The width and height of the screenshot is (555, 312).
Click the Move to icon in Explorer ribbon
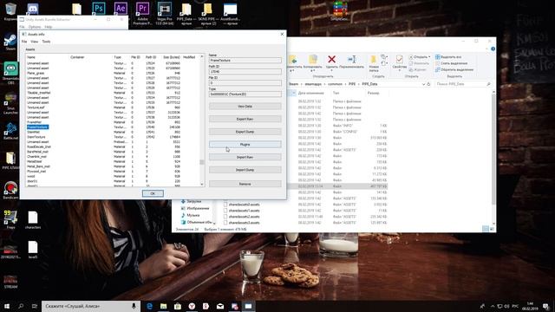pos(292,59)
